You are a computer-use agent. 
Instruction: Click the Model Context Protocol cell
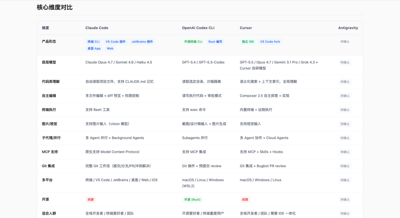(x=112, y=152)
